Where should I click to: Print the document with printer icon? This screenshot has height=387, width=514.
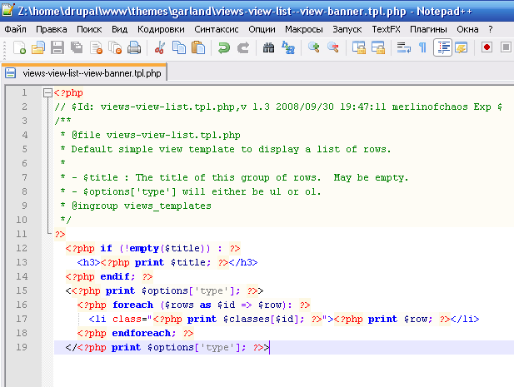point(134,47)
